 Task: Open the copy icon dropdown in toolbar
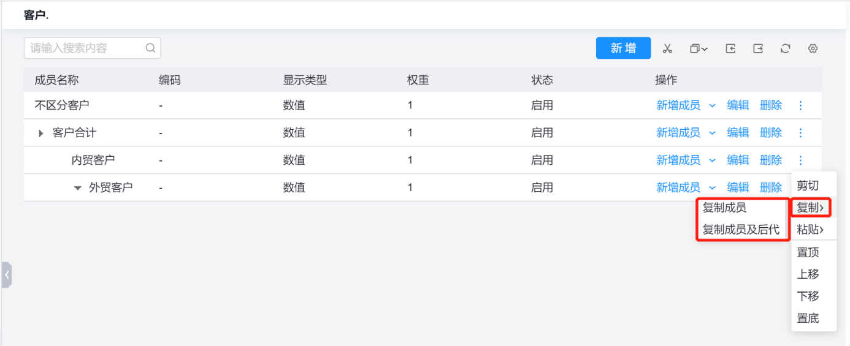click(699, 48)
